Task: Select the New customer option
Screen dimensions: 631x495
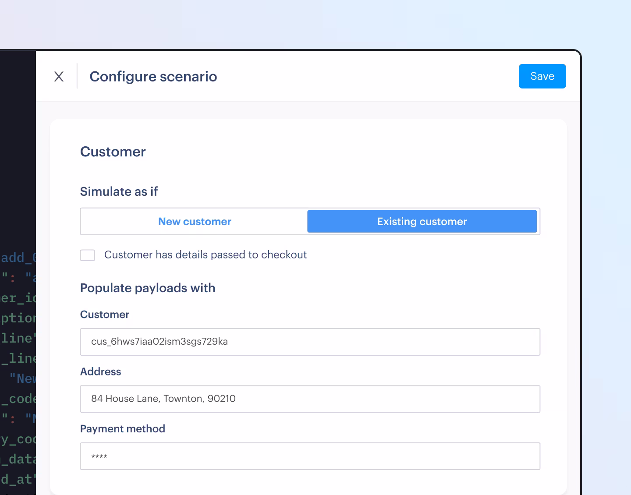Action: 194,221
